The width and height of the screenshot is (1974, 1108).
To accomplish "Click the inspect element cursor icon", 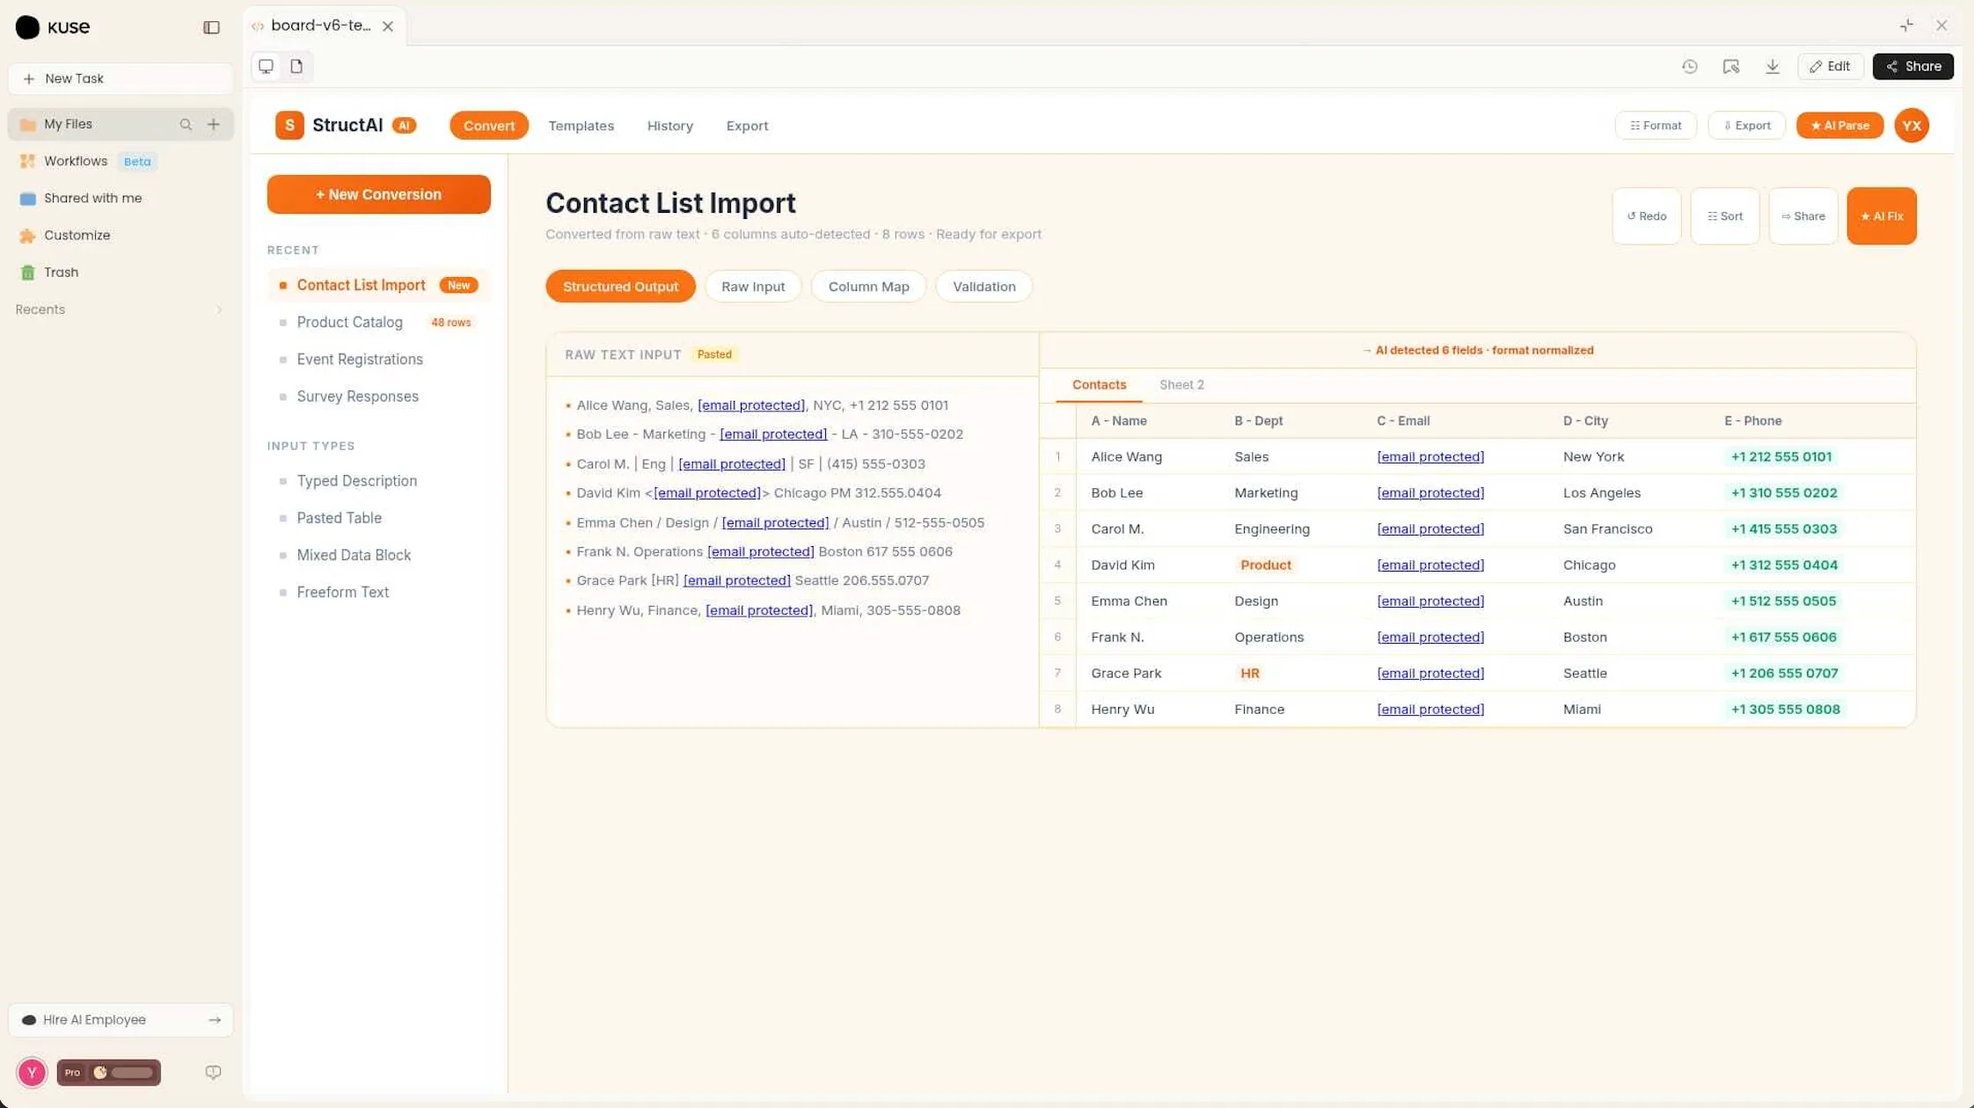I will click(1730, 66).
